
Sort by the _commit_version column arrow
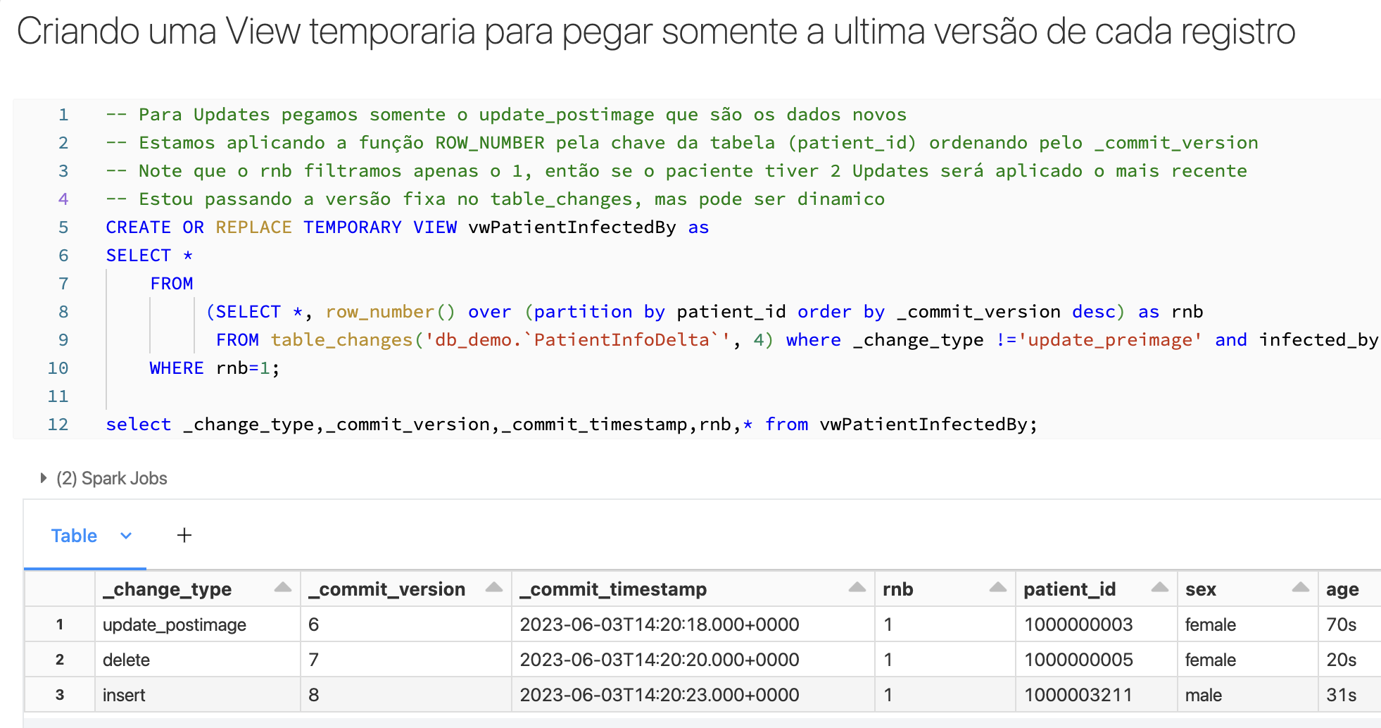494,587
